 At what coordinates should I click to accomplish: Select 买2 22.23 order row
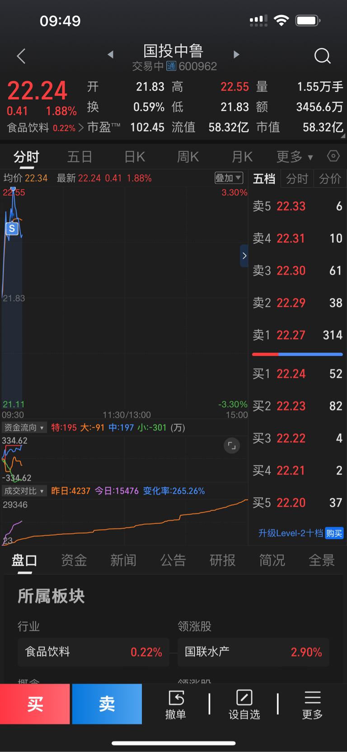(x=297, y=406)
